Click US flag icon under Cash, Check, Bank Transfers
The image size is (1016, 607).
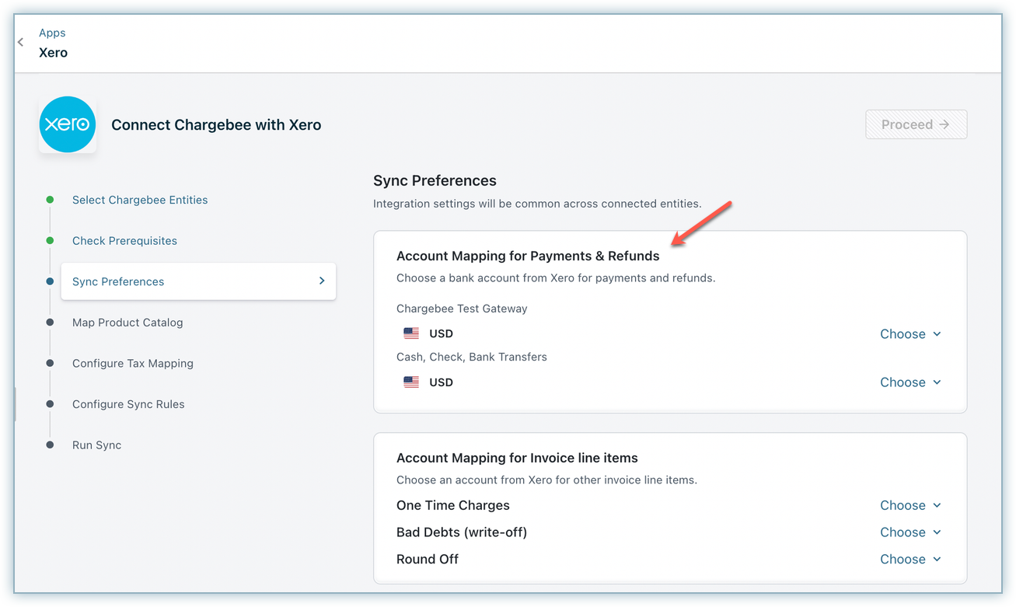[411, 382]
